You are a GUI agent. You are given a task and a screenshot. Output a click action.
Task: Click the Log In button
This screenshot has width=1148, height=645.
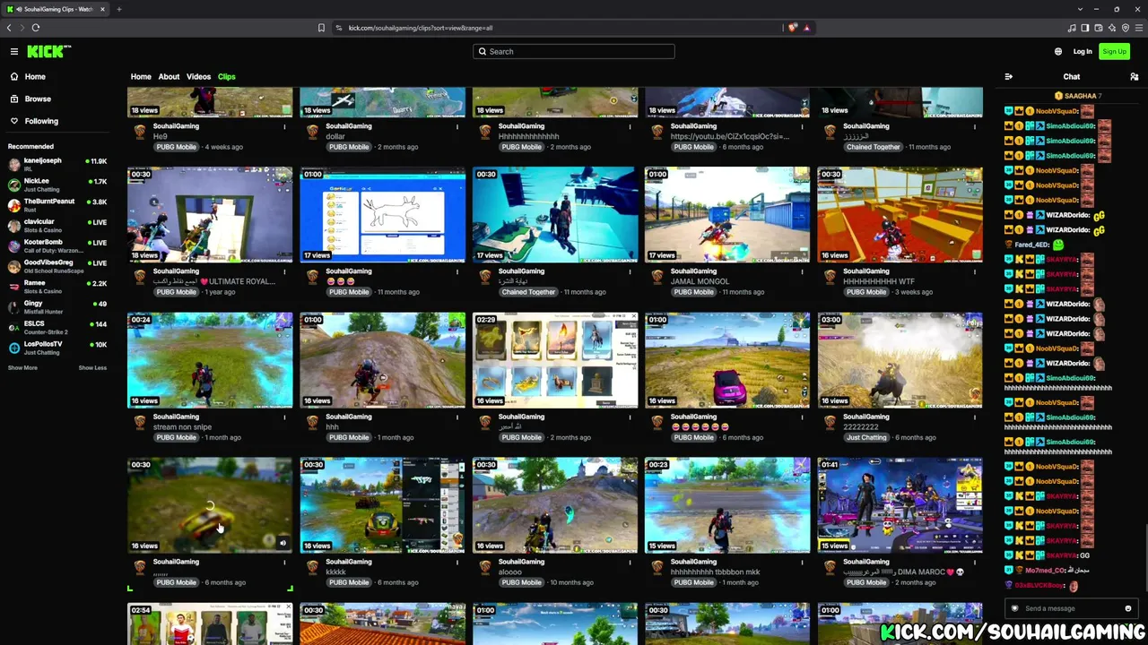pos(1083,52)
